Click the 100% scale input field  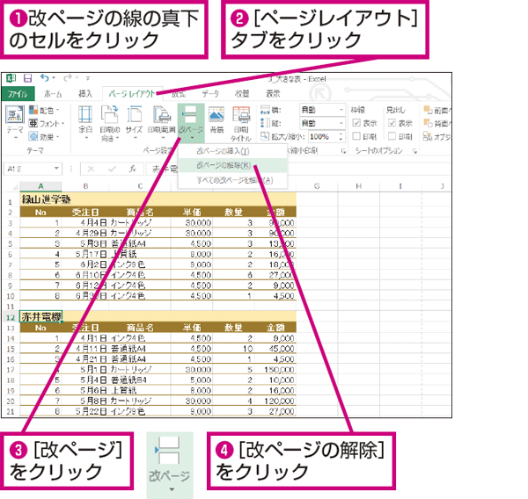[323, 136]
